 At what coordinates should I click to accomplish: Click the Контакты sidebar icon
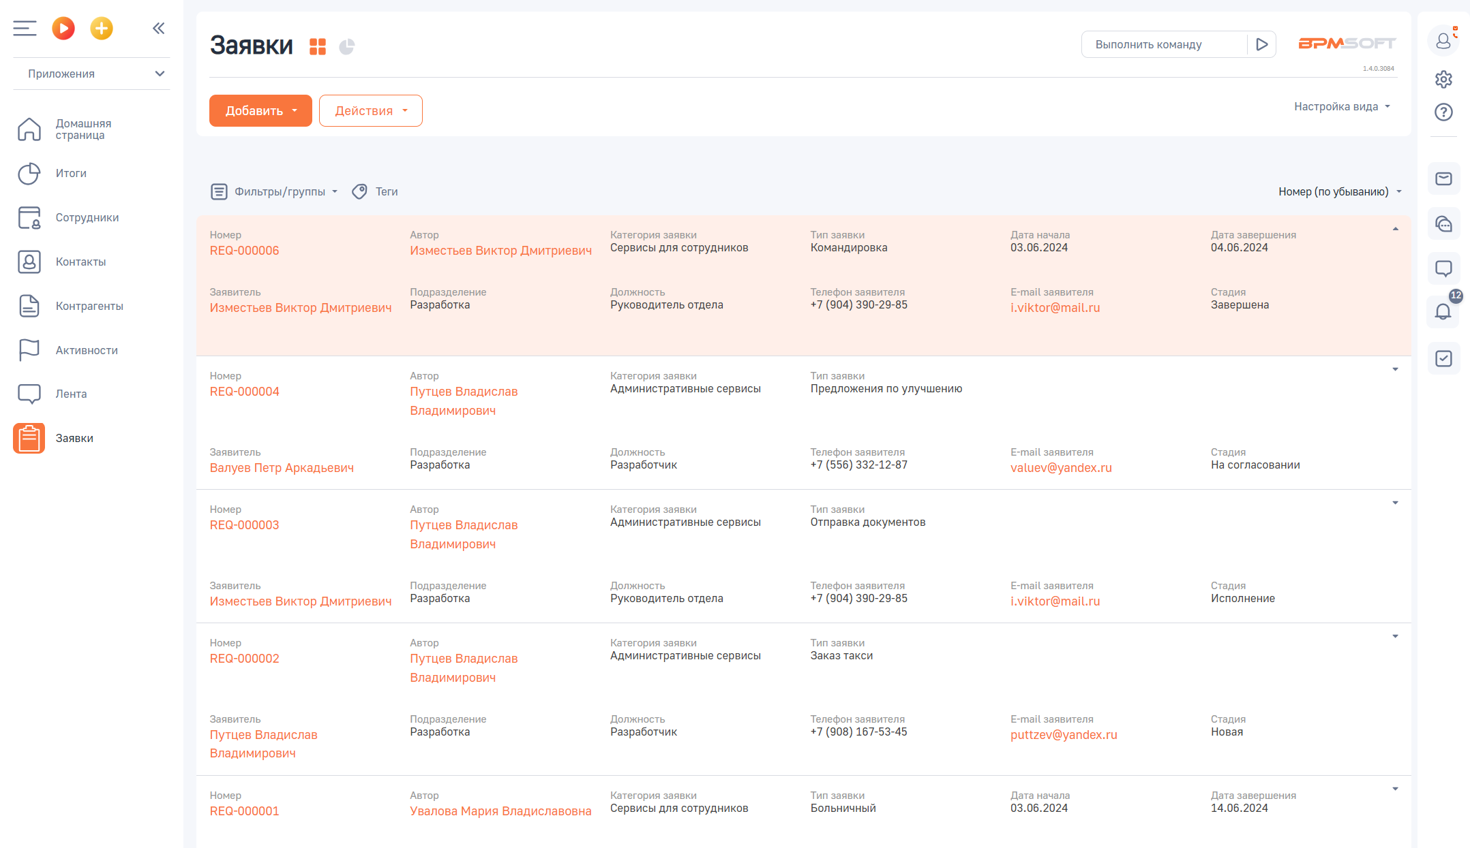coord(29,262)
